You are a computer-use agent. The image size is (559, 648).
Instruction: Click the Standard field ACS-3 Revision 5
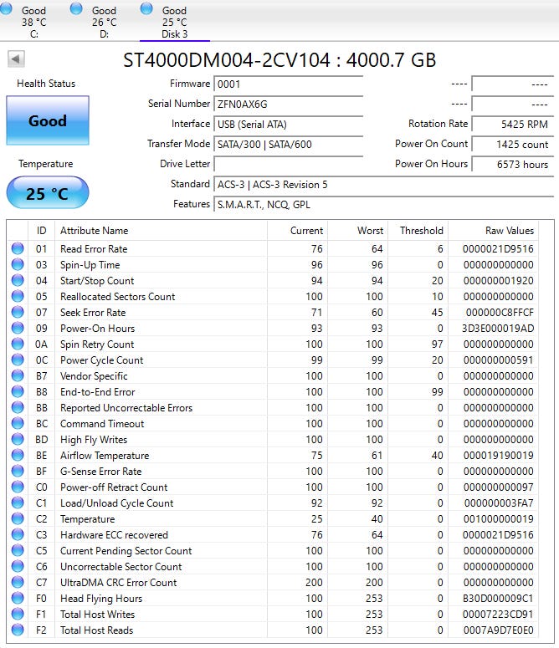384,184
